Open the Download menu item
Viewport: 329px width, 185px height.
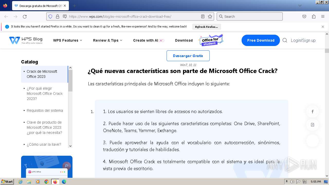pyautogui.click(x=184, y=40)
